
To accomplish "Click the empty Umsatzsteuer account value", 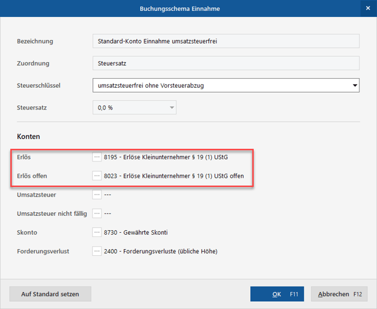I will [108, 195].
